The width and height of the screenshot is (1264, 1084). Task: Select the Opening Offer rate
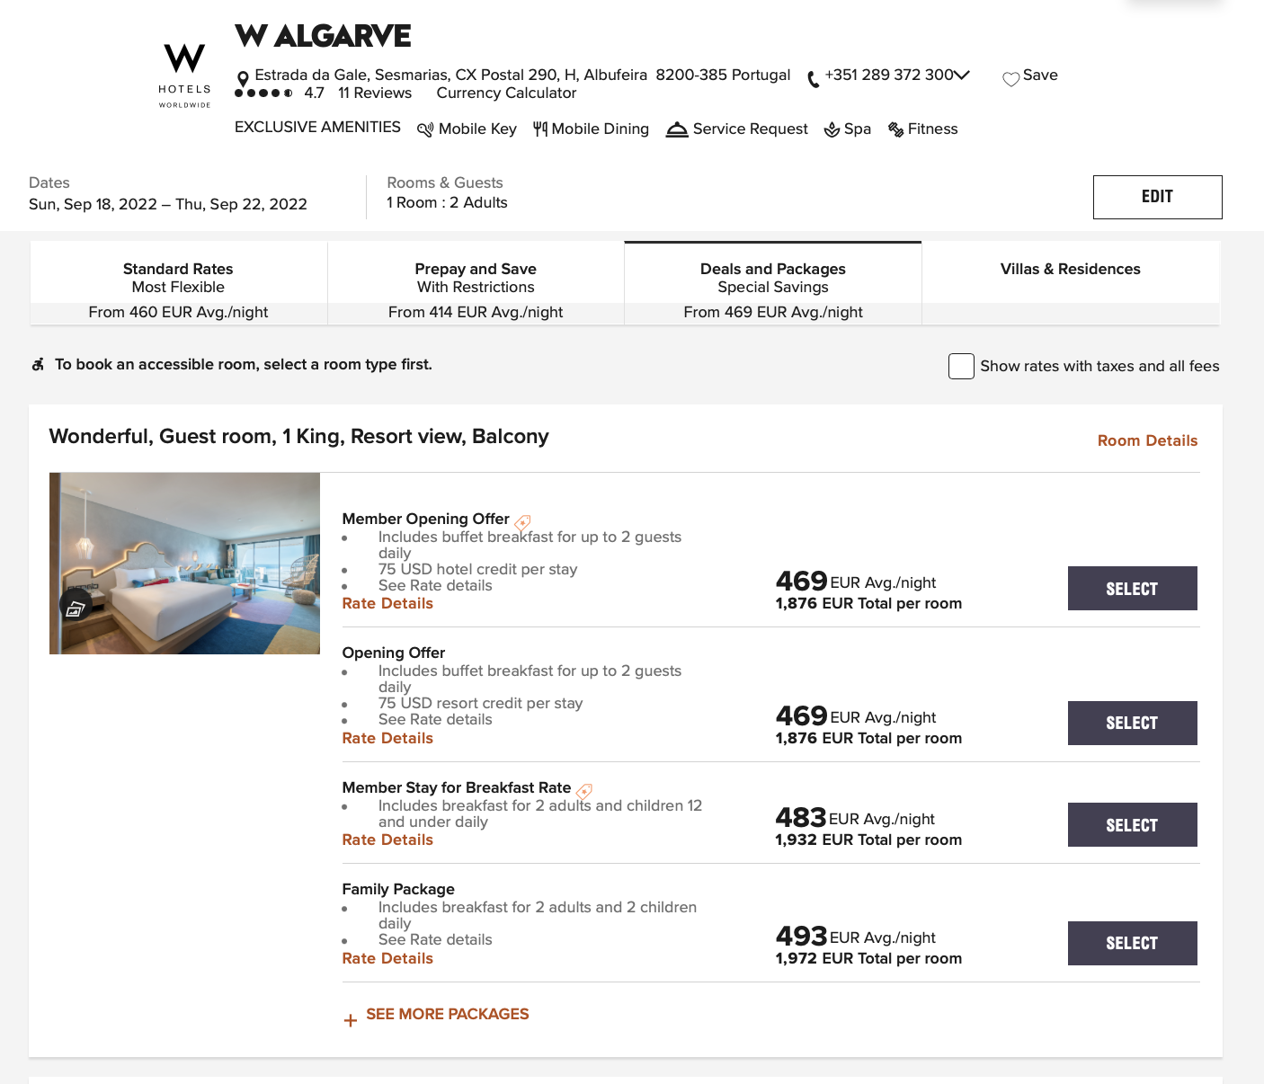coord(1132,723)
